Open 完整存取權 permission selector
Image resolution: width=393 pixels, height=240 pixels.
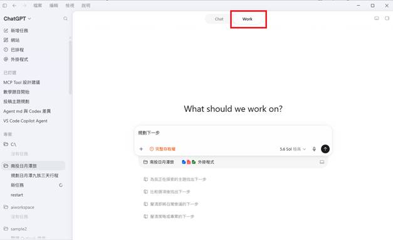pyautogui.click(x=162, y=149)
